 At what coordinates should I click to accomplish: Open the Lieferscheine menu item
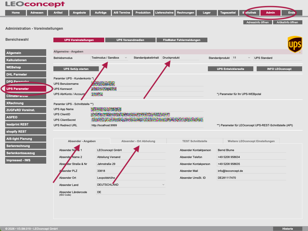(x=164, y=13)
